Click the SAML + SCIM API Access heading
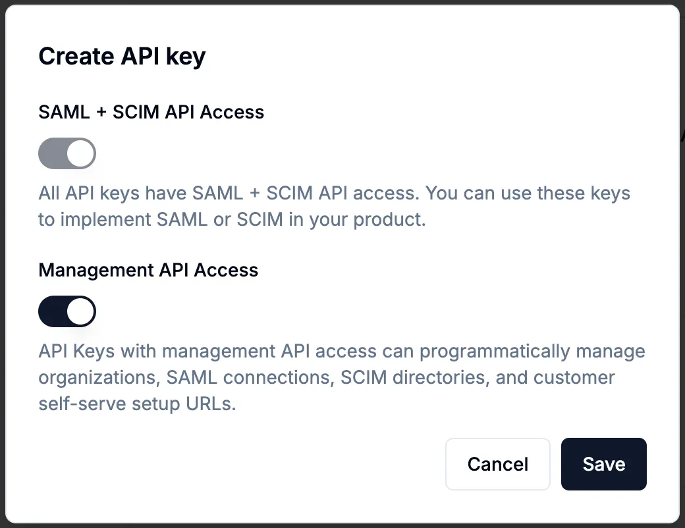The height and width of the screenshot is (528, 685). point(151,112)
